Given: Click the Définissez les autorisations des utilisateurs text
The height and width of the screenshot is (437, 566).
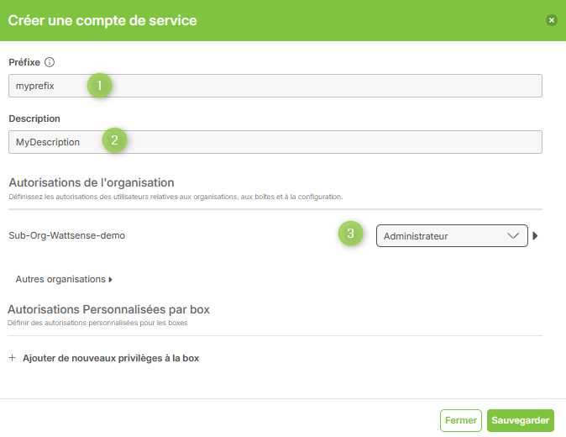Looking at the screenshot, I should click(x=176, y=197).
